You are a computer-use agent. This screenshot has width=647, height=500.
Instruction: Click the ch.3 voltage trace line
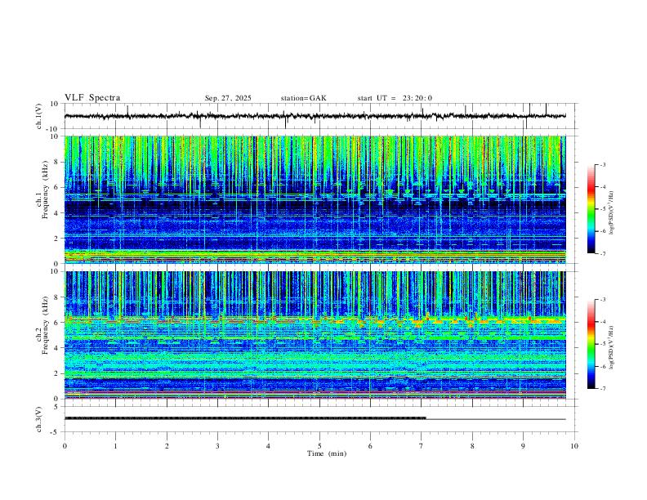(315, 418)
